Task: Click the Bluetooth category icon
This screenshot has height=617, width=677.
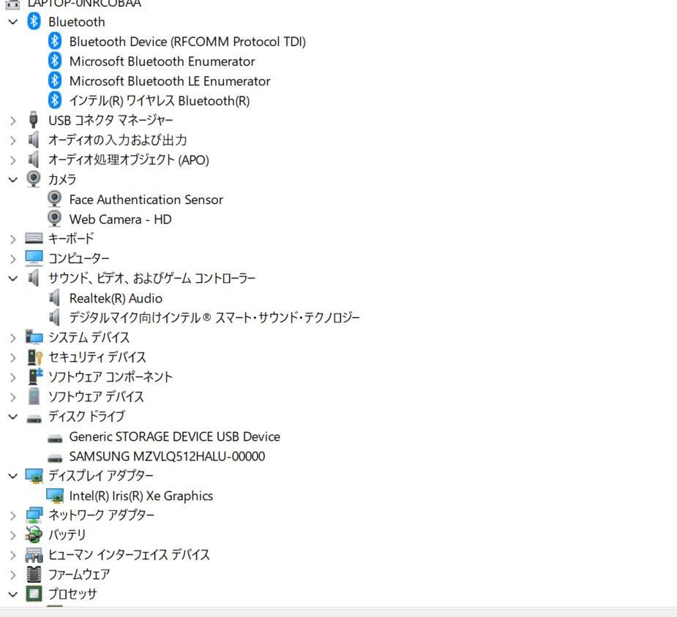Action: coord(34,22)
